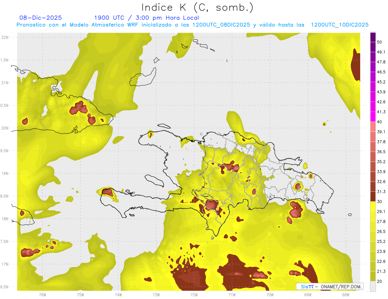Image resolution: width=388 pixels, height=299 pixels.
Task: Click the '08-Dic-2025' date label
Action: 40,18
